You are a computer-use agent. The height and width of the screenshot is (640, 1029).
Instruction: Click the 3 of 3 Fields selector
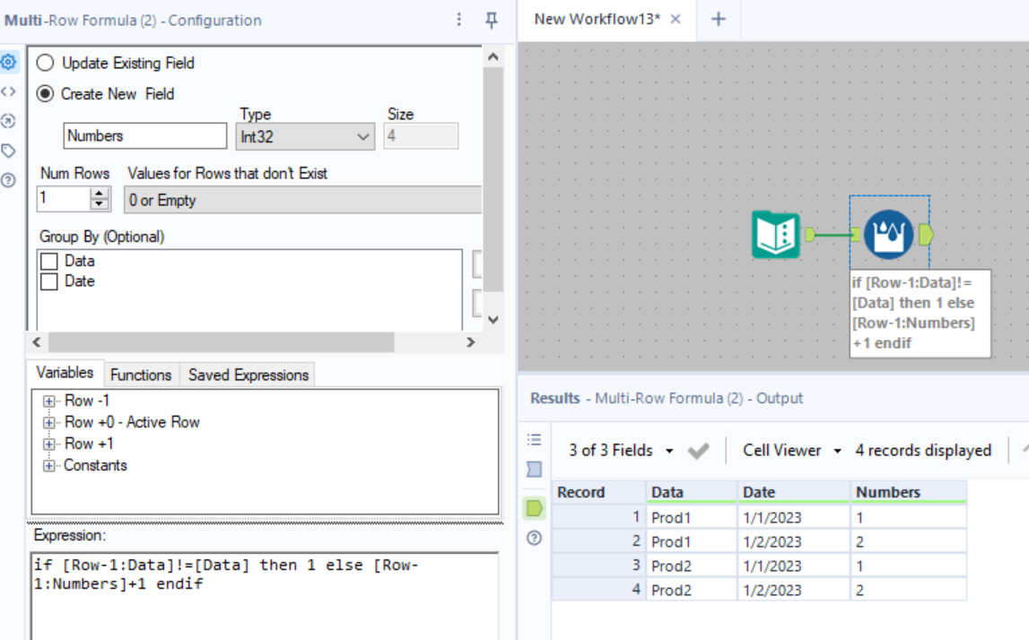point(610,450)
